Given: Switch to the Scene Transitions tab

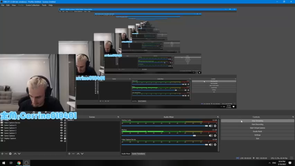Looking at the screenshot, I should (x=139, y=154).
